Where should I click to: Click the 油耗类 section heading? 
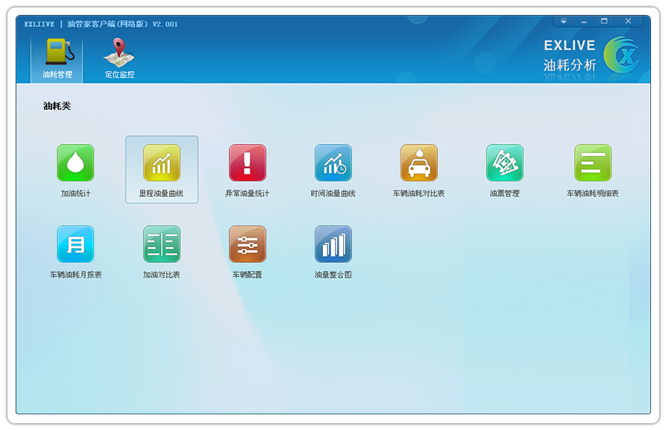[57, 107]
